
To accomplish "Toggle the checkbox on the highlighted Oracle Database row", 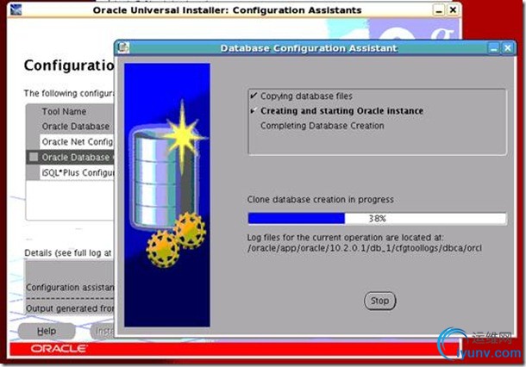I will click(x=34, y=157).
